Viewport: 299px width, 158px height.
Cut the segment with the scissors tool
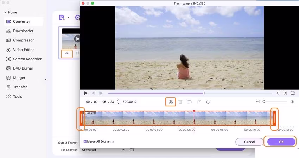click(x=171, y=102)
